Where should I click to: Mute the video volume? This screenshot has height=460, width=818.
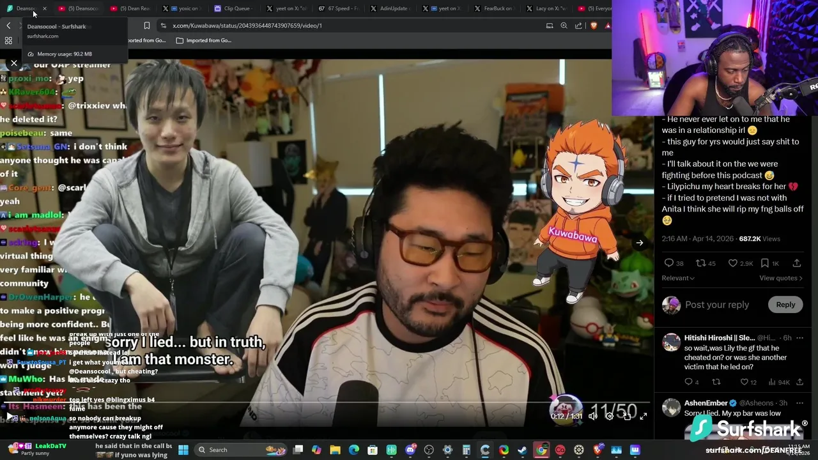593,416
